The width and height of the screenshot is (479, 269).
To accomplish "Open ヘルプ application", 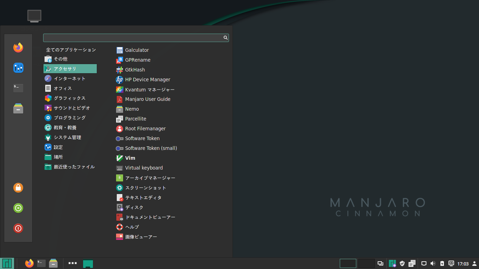I will coord(128,227).
